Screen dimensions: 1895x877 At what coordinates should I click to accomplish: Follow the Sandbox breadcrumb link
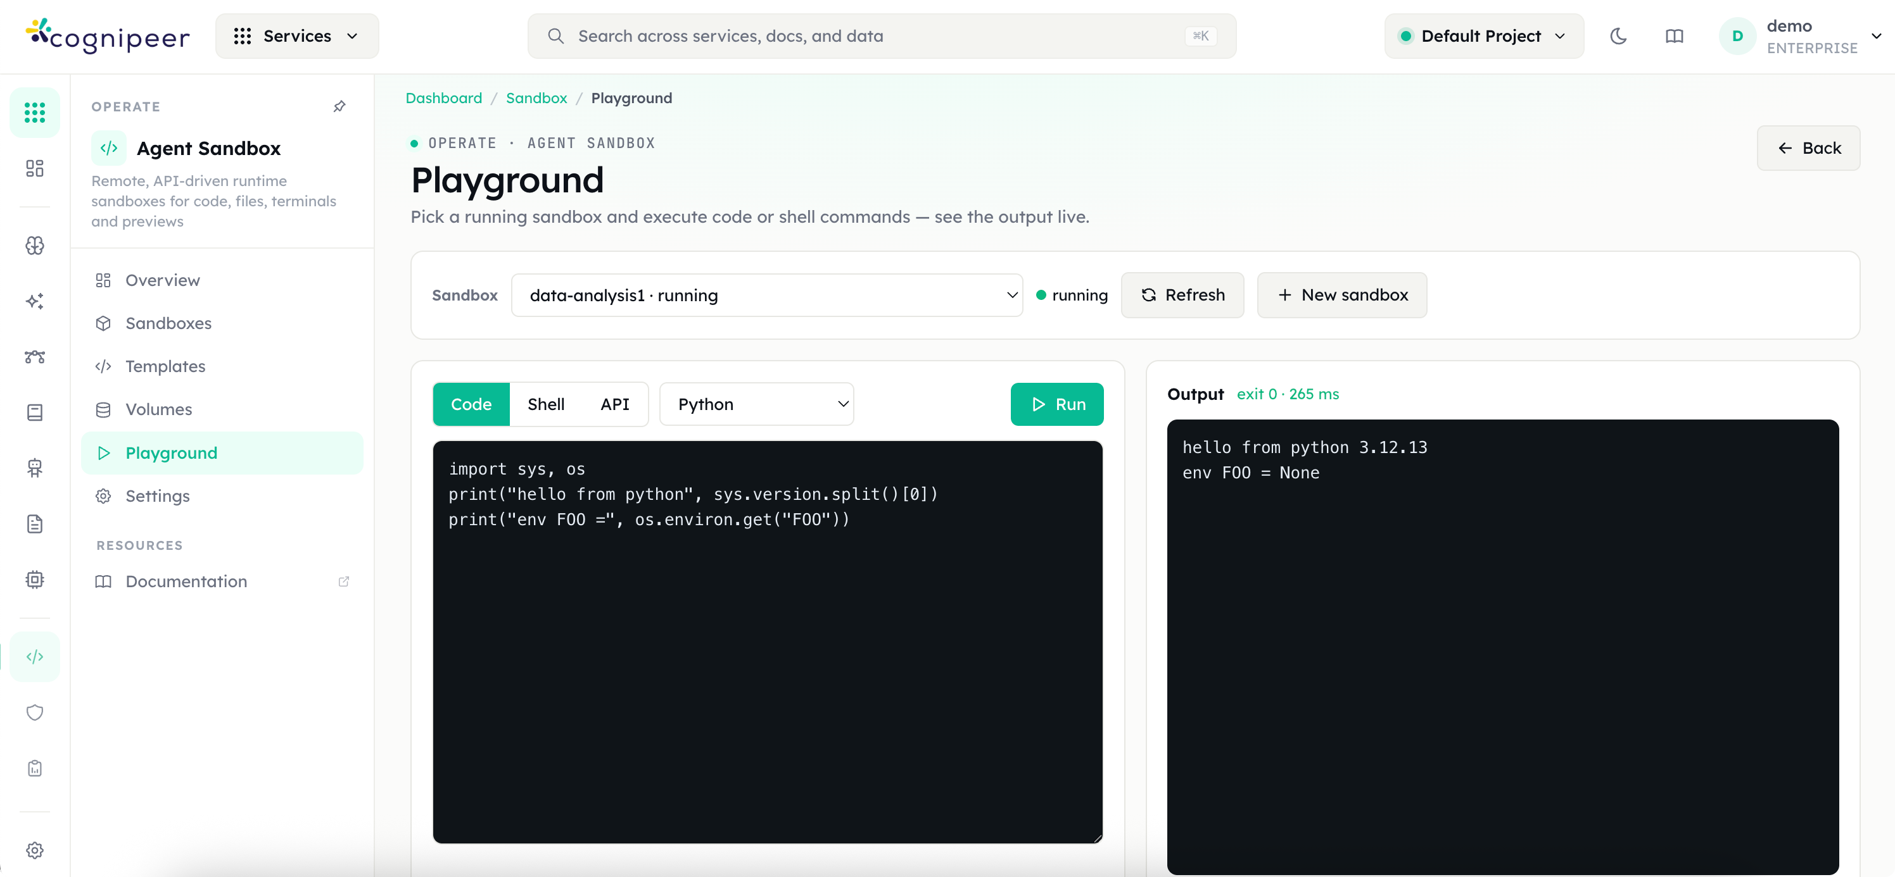(x=536, y=98)
